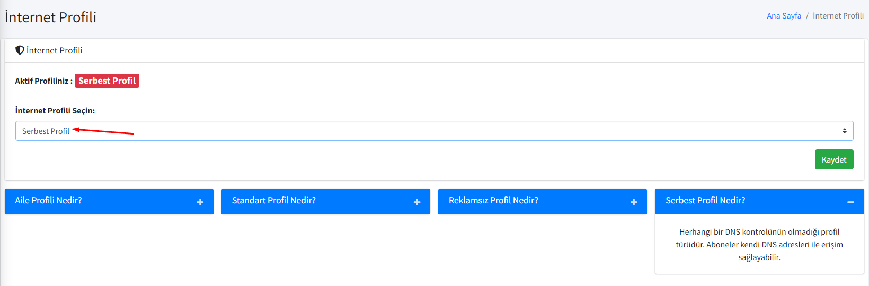Screen dimensions: 869x286
Task: Click the plus icon on Aile Profili Nedir
Action: [x=200, y=202]
